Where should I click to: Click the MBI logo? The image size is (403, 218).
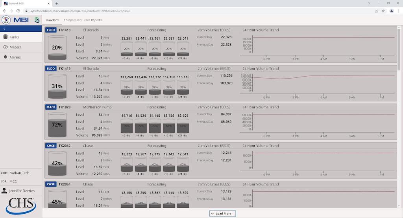click(x=21, y=20)
